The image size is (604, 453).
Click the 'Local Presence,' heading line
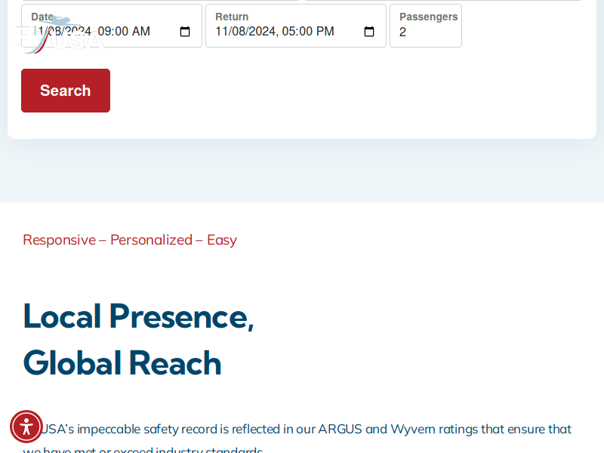(138, 316)
